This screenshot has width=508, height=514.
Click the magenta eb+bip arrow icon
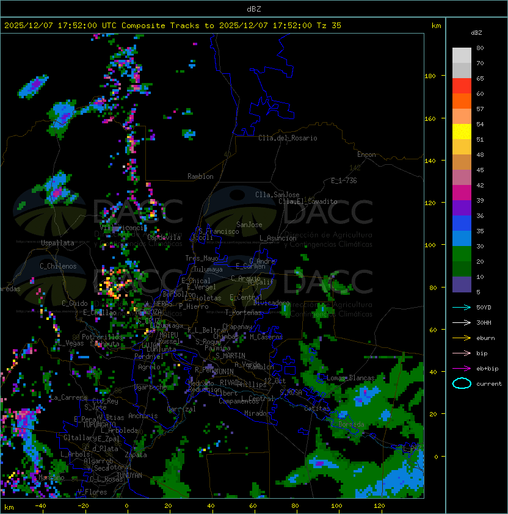pyautogui.click(x=462, y=369)
